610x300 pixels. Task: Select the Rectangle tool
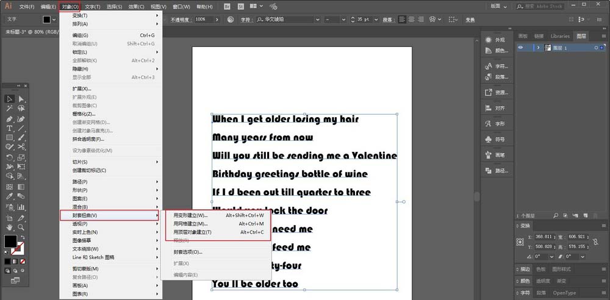pyautogui.click(x=10, y=137)
